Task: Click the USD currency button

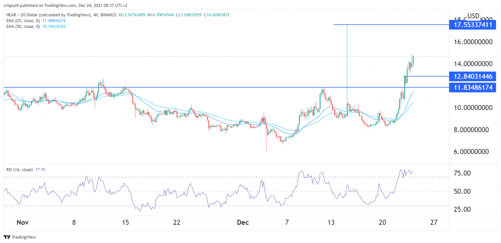Action: 473,16
